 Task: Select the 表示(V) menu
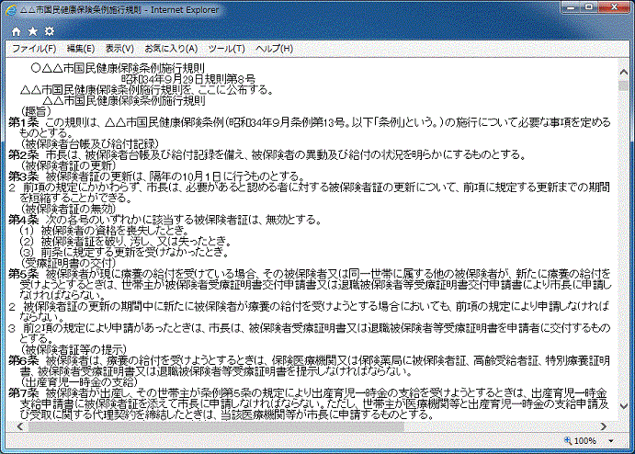click(x=119, y=48)
